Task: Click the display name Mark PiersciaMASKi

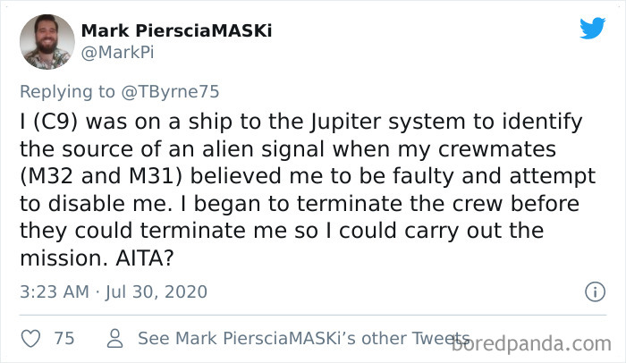Action: tap(176, 30)
